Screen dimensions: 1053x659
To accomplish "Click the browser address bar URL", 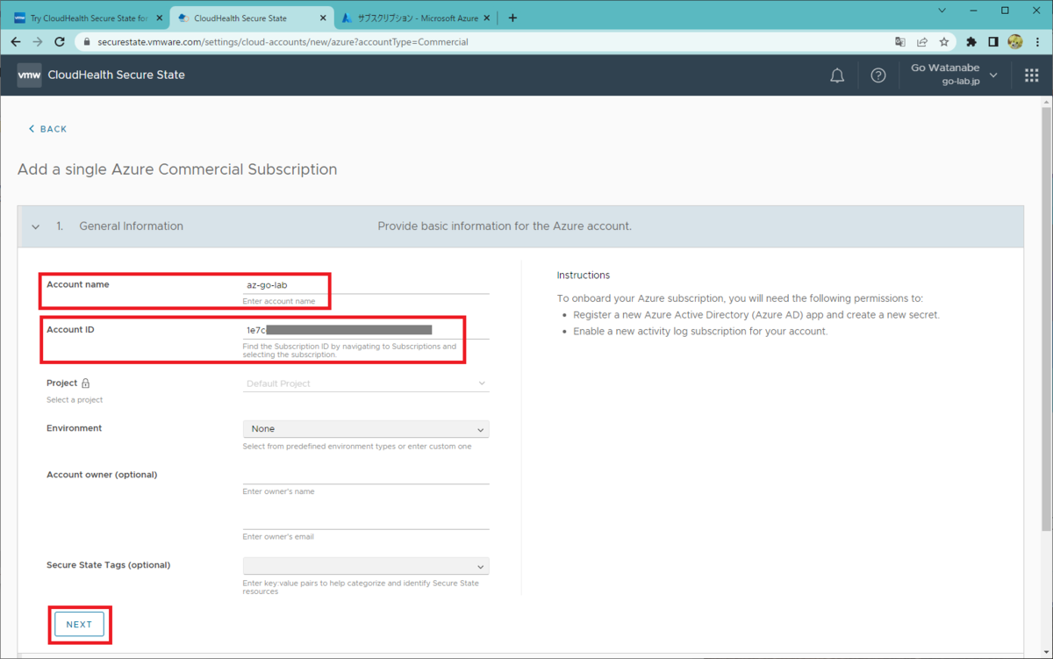I will [x=283, y=42].
